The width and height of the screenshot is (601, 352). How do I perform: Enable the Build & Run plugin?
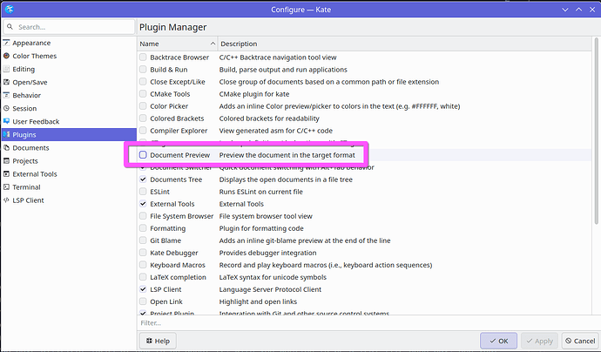point(143,70)
